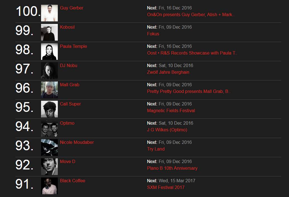Click Guy Gerber's profile photo
This screenshot has height=197, width=289.
click(x=49, y=13)
